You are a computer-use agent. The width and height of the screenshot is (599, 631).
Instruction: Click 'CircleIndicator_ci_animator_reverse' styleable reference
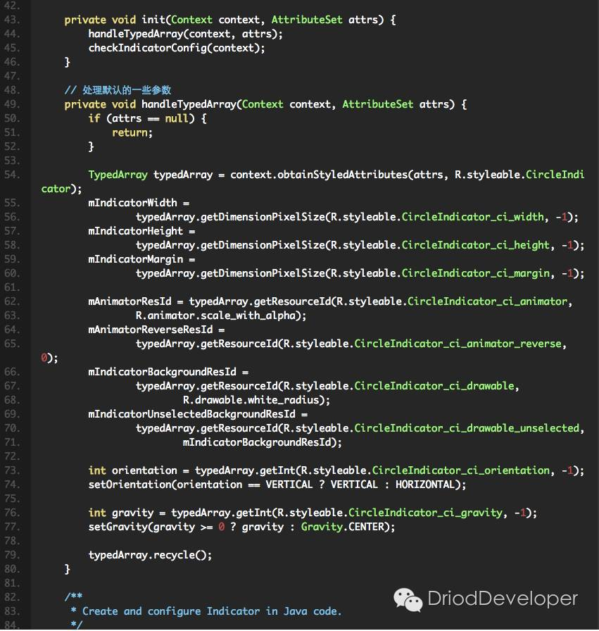click(458, 344)
